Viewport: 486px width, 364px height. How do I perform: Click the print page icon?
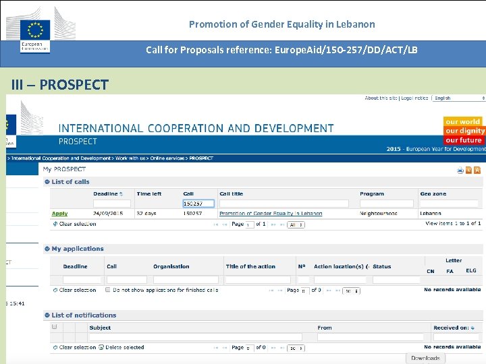[x=460, y=171]
